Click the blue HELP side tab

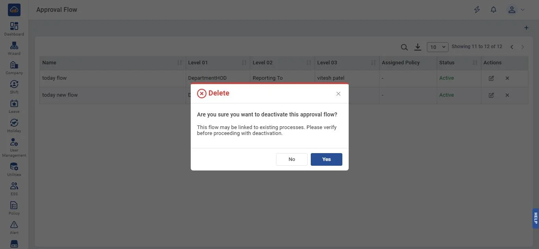535,218
